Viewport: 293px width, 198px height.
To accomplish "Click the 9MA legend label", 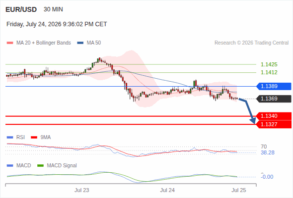I will (x=46, y=138).
